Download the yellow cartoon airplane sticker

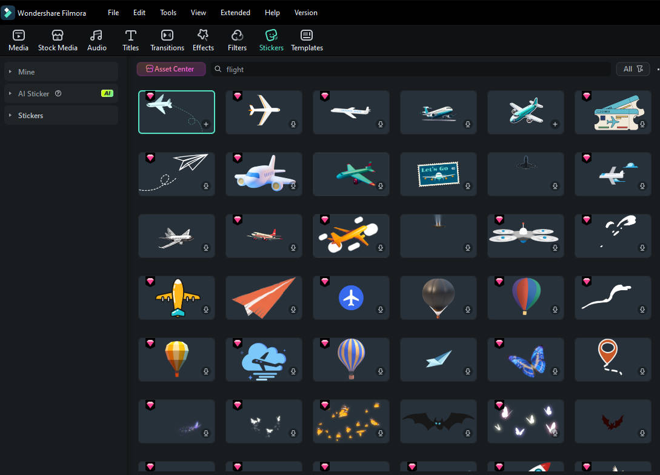(x=206, y=310)
